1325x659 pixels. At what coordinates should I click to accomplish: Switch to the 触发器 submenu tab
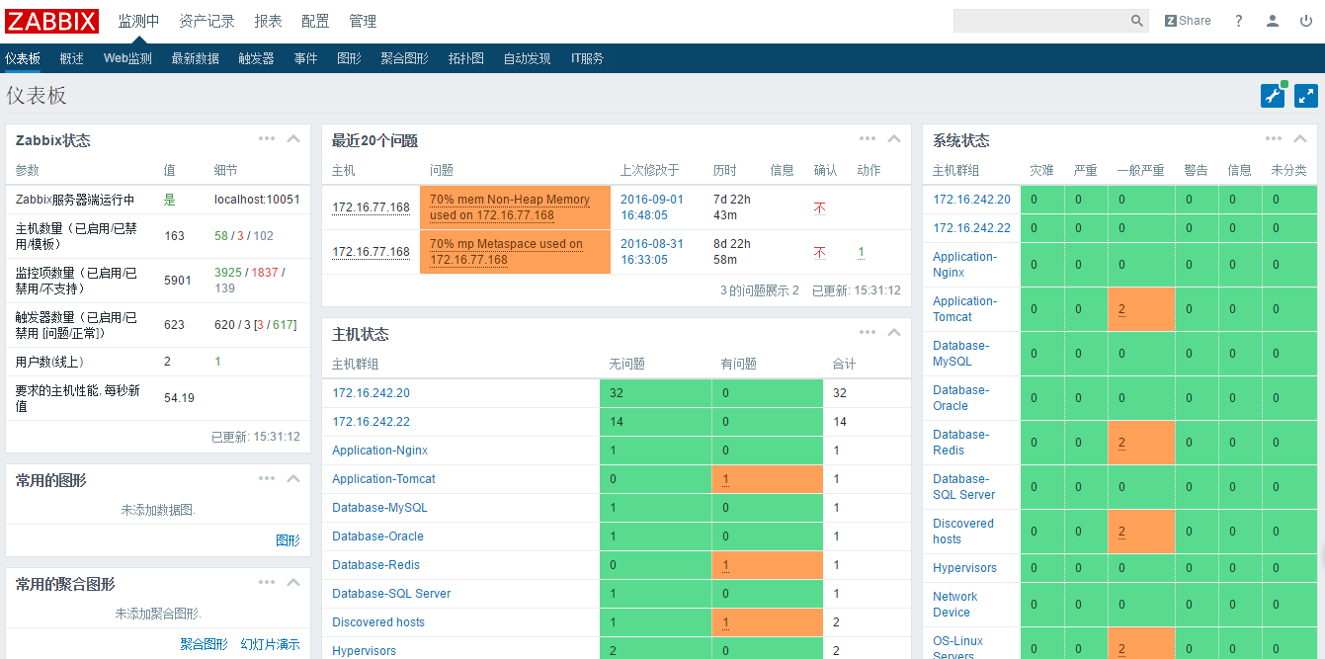(x=256, y=58)
